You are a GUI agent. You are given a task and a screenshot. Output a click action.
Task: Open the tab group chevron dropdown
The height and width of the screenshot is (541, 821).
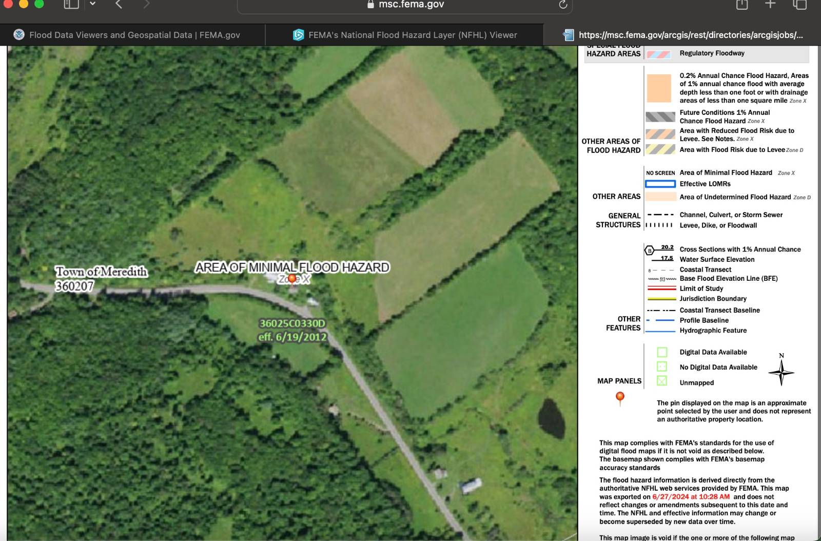point(92,4)
